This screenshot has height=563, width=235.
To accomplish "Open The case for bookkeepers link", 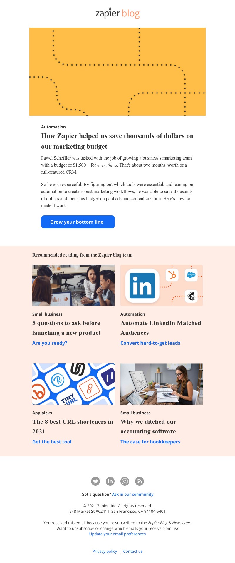I will pyautogui.click(x=150, y=442).
